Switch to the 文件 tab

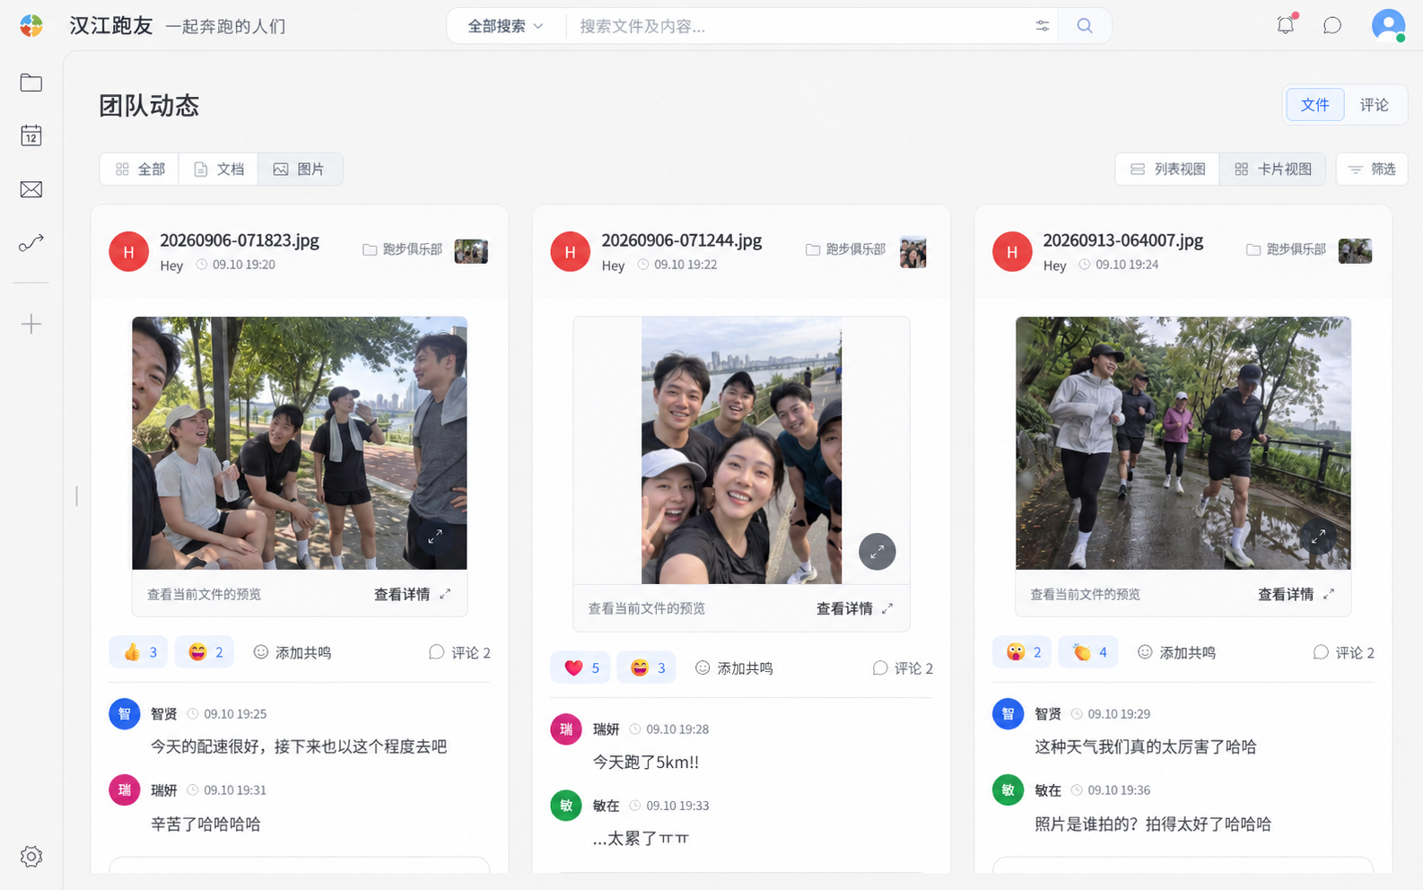pyautogui.click(x=1314, y=105)
